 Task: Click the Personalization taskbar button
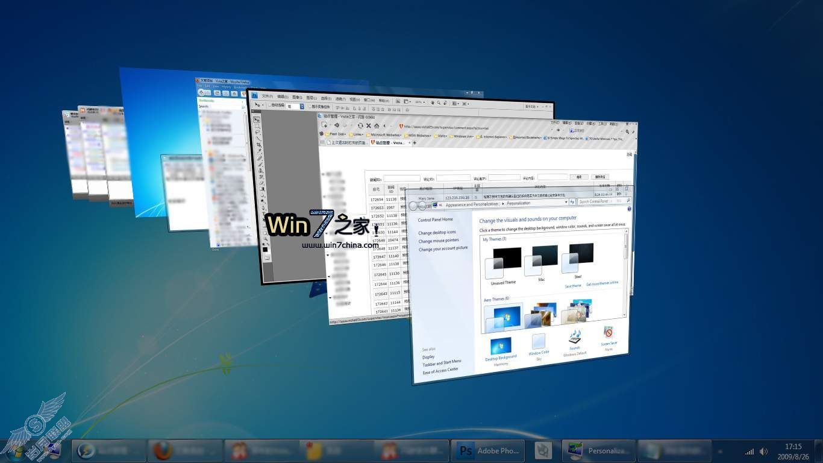click(x=599, y=450)
